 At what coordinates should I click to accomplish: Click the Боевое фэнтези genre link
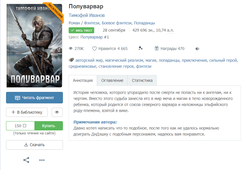(x=117, y=23)
